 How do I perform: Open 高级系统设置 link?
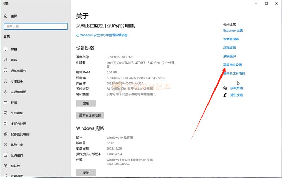click(232, 65)
